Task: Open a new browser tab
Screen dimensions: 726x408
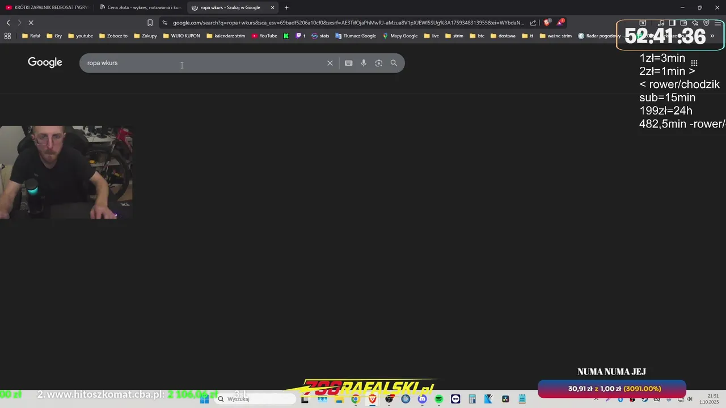Action: point(286,7)
